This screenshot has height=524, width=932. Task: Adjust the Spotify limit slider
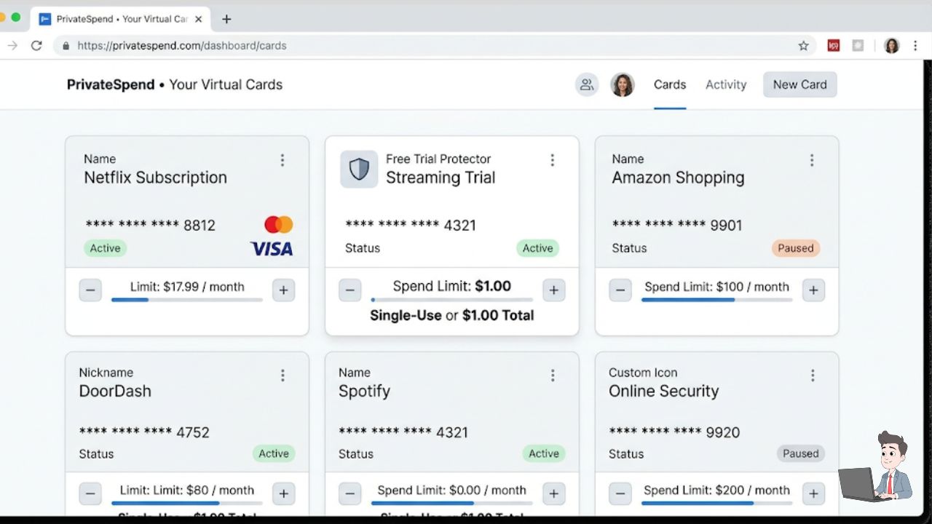[x=451, y=503]
